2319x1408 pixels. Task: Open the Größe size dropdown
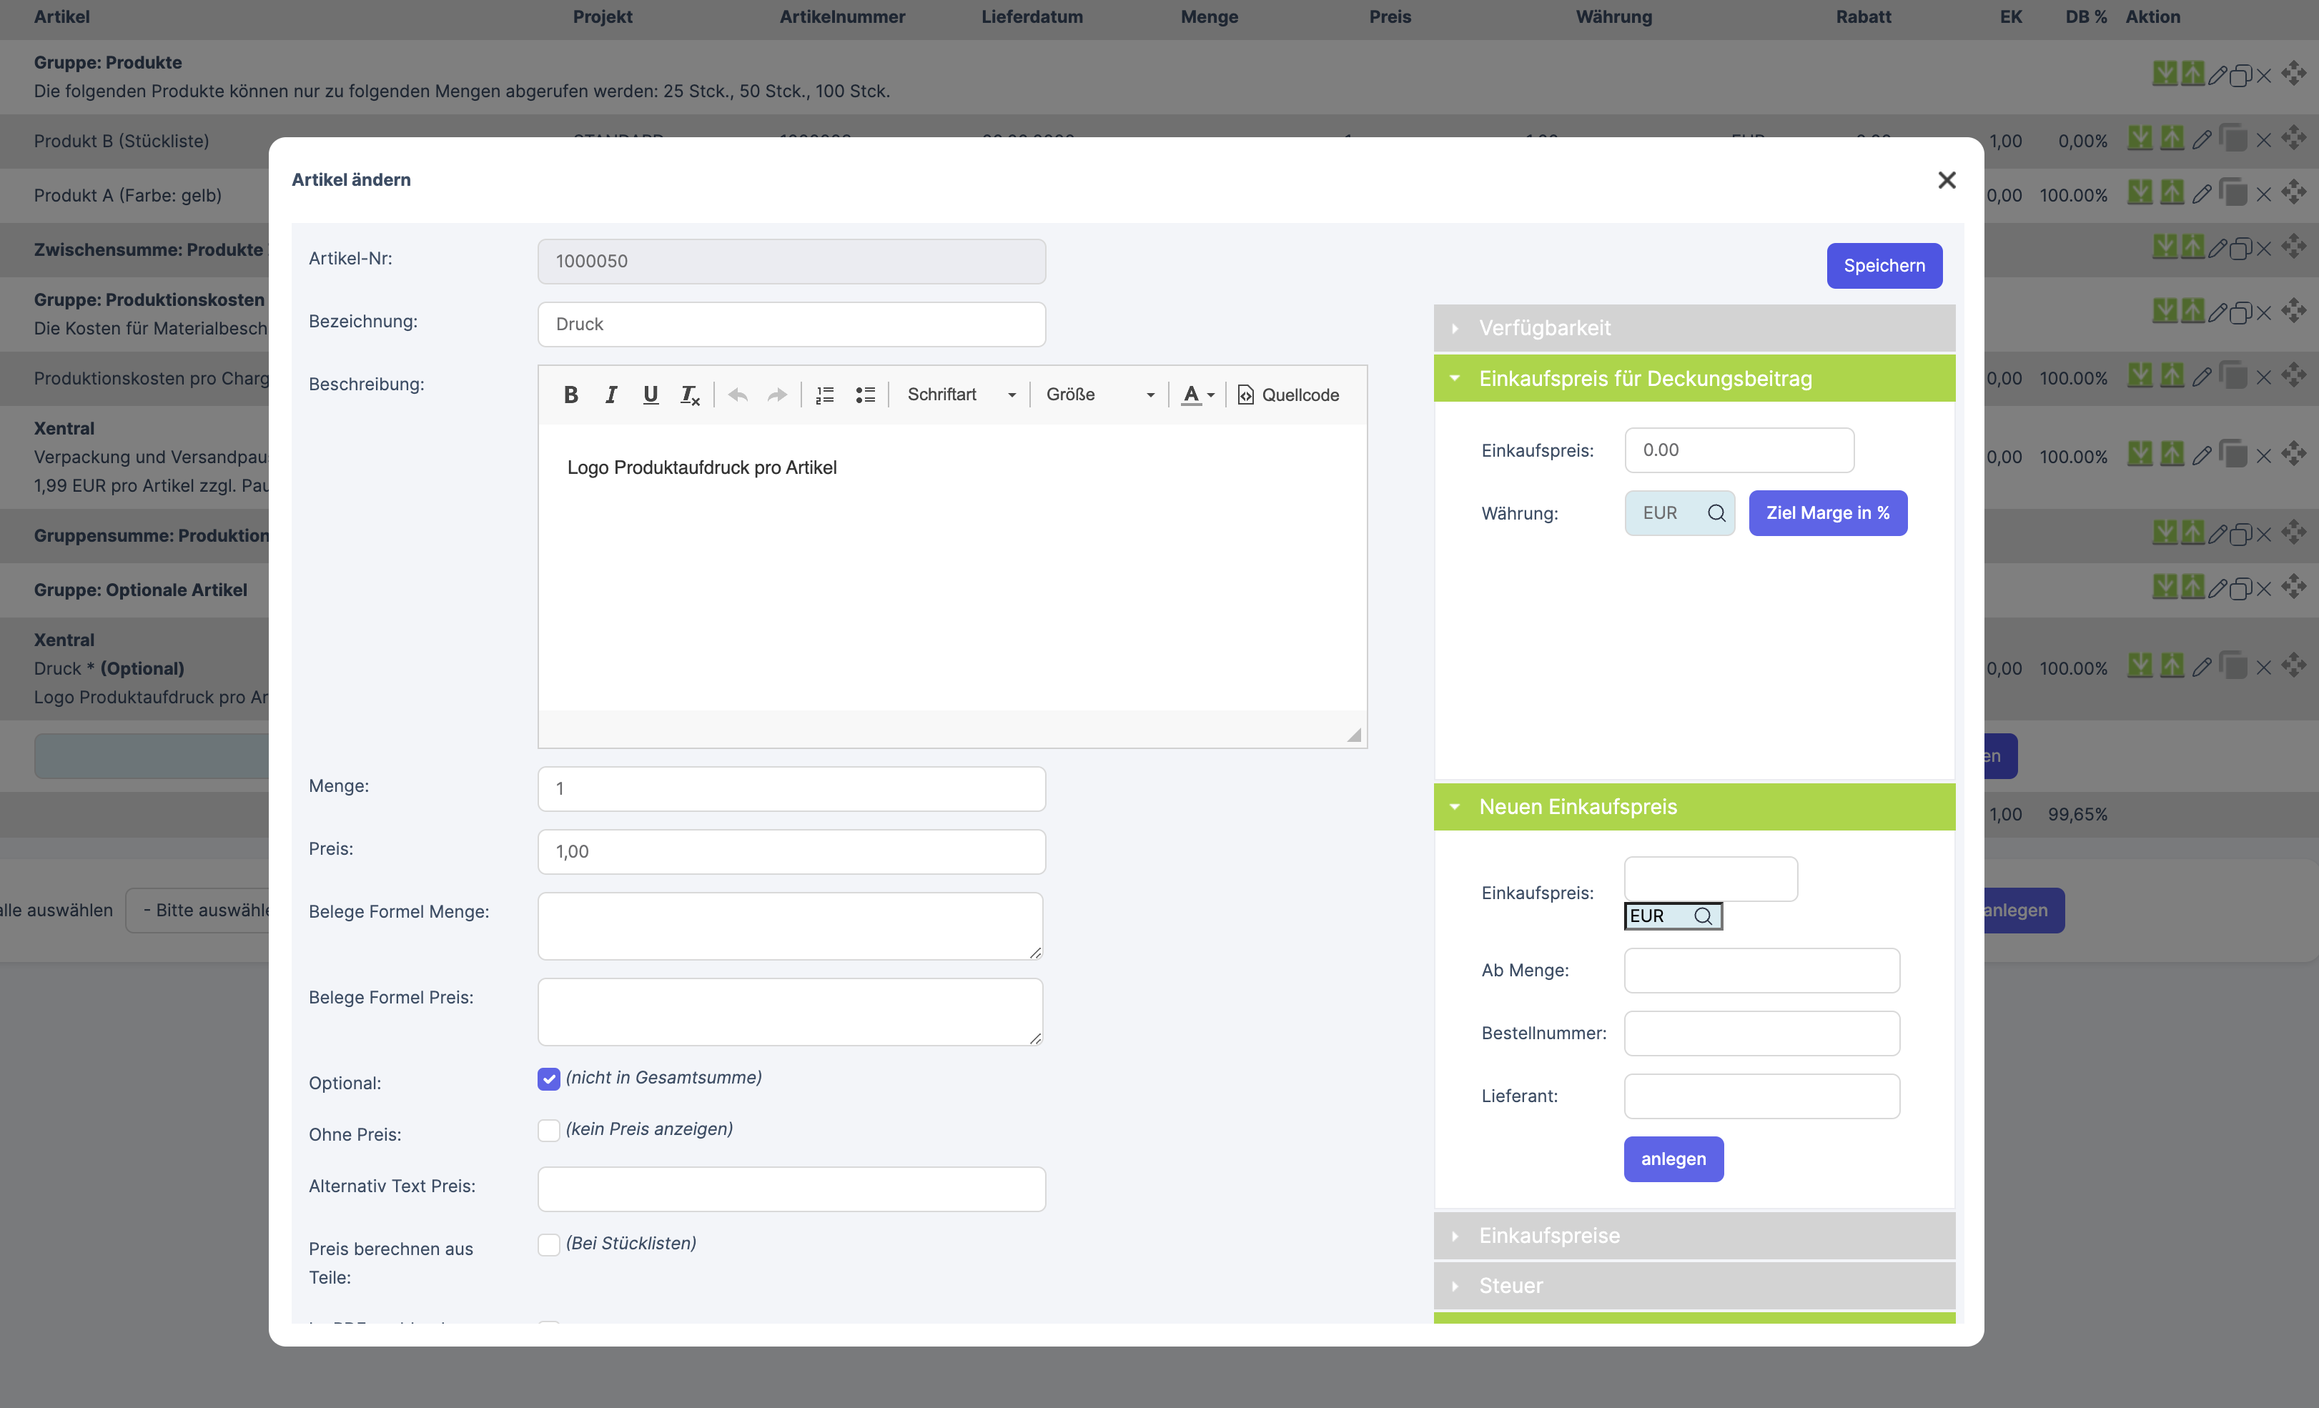[x=1099, y=395]
